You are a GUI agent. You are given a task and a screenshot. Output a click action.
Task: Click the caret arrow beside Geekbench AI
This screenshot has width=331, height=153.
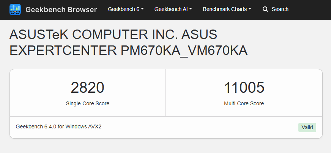[x=191, y=9]
